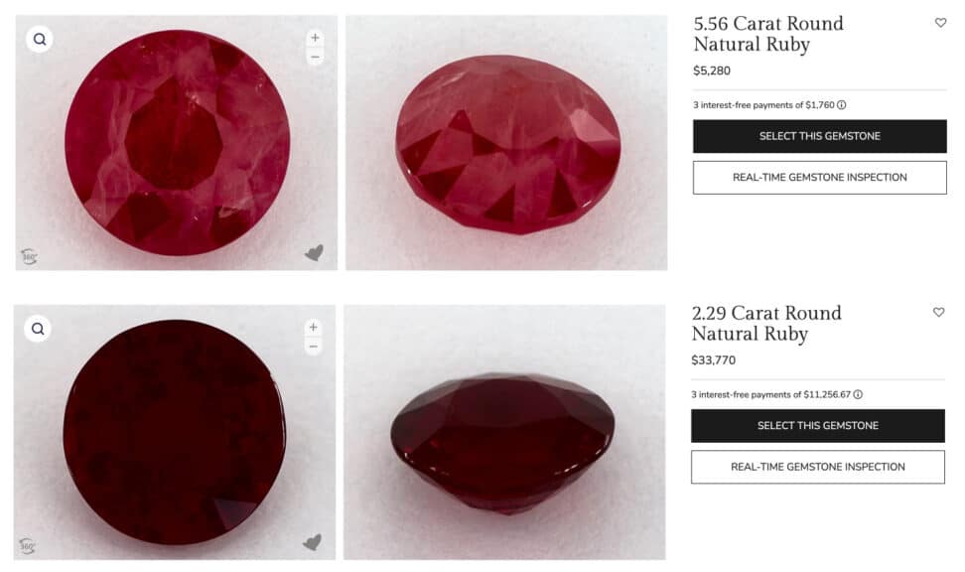Add 2.29 Carat ruby to wishlist

(x=938, y=312)
